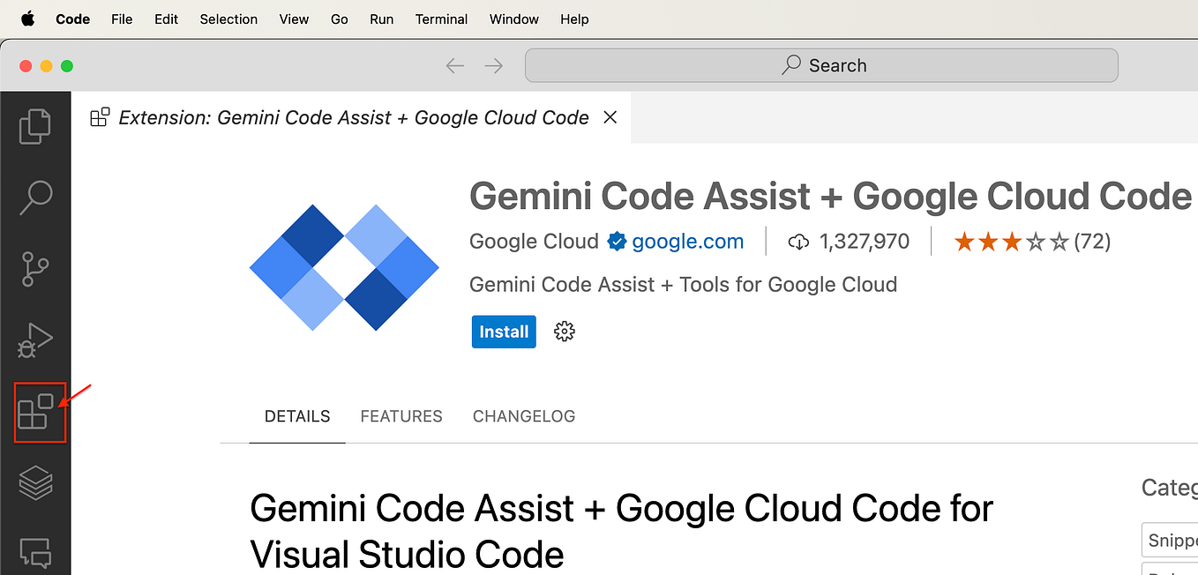Open the File menu

click(x=122, y=19)
